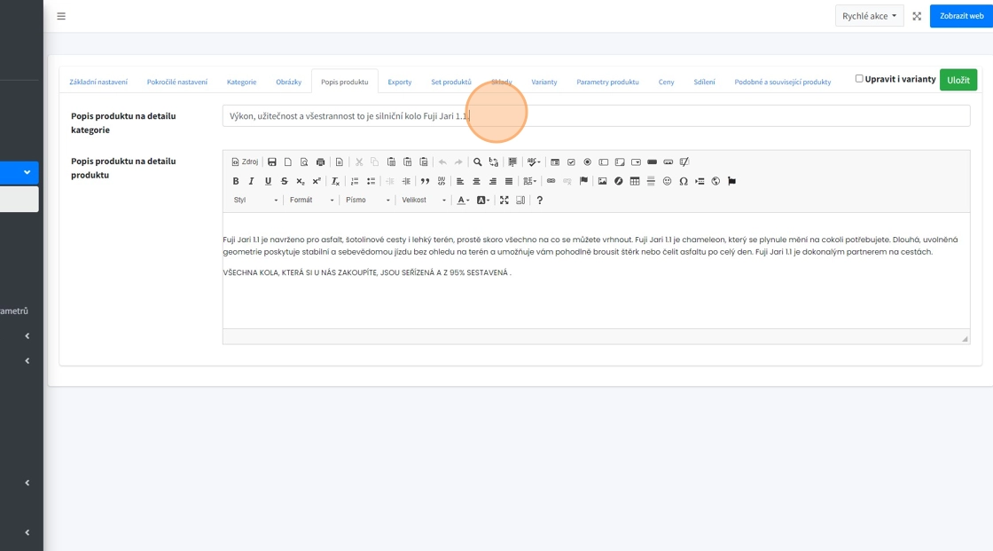Maximize the editor with the expand icon
Viewport: 993px width, 551px height.
coord(504,201)
